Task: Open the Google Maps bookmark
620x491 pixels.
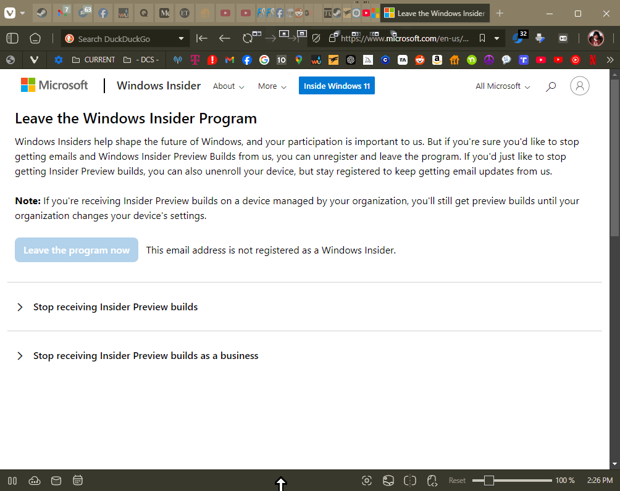Action: tap(298, 60)
